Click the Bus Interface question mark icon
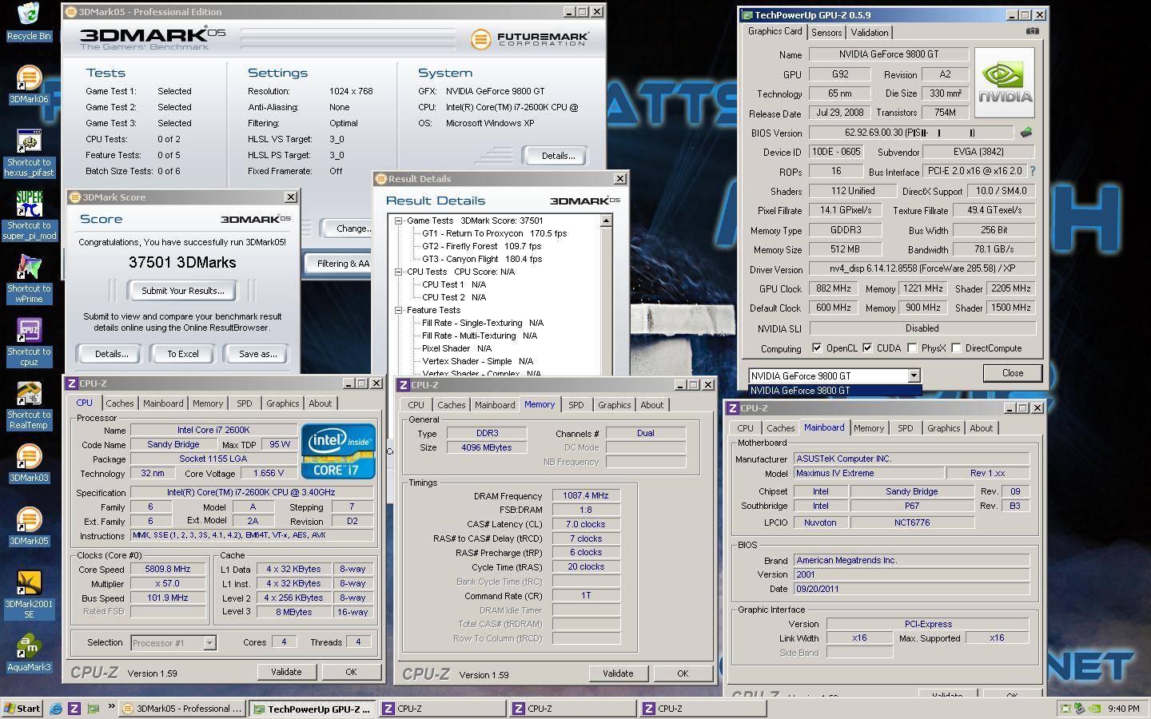 coord(1033,171)
